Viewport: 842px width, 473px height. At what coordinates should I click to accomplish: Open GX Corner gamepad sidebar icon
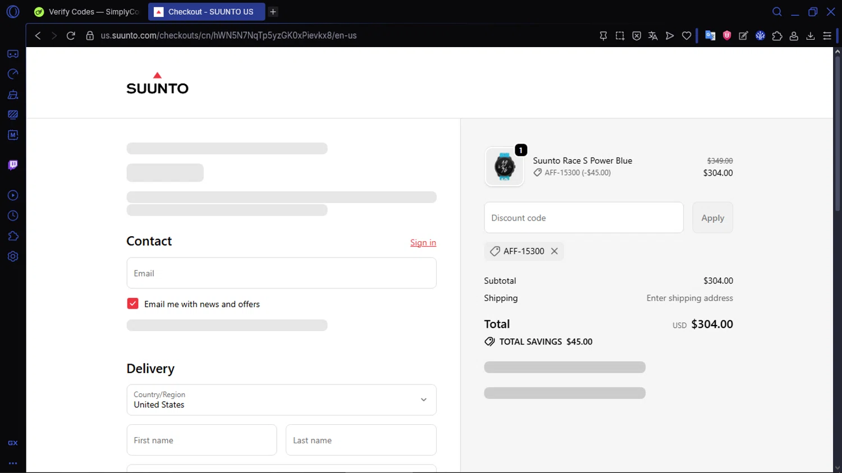(13, 54)
